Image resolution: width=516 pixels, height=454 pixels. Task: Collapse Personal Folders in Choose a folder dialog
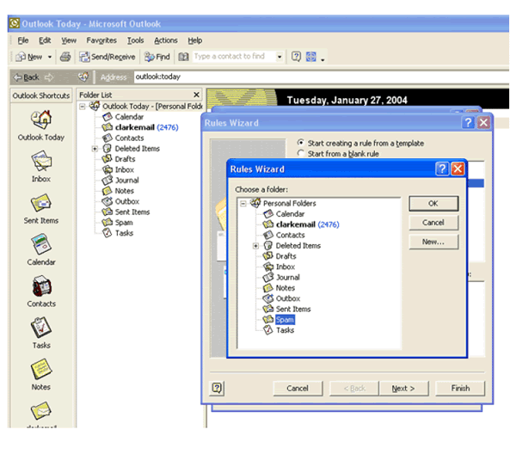243,204
